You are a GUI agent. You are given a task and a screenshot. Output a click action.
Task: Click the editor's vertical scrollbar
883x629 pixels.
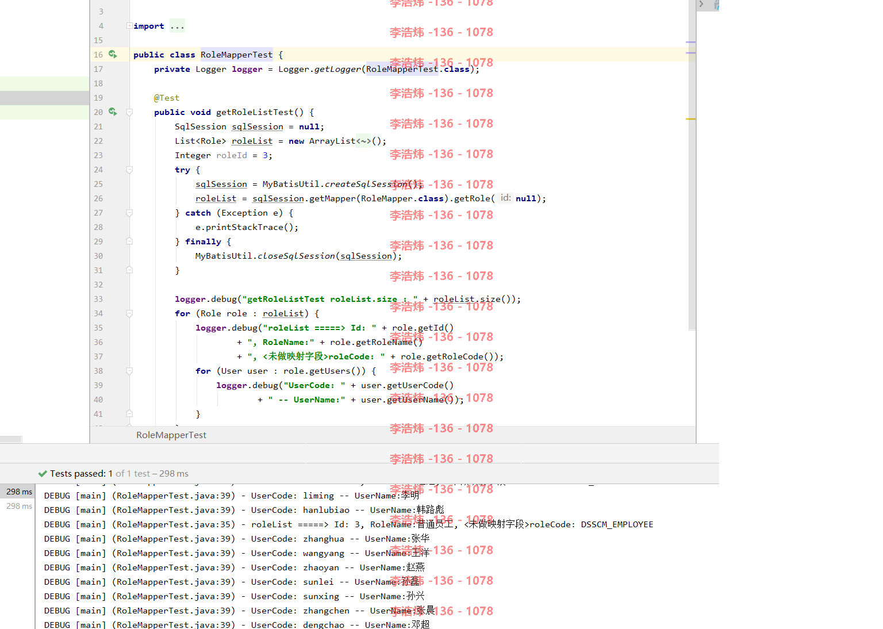692,165
